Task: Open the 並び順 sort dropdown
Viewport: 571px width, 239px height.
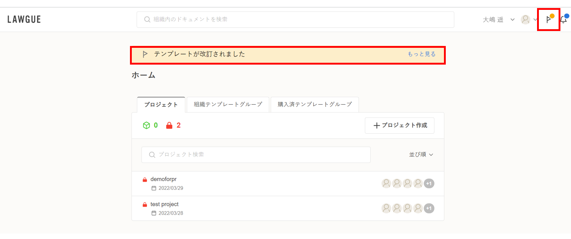Action: [421, 155]
